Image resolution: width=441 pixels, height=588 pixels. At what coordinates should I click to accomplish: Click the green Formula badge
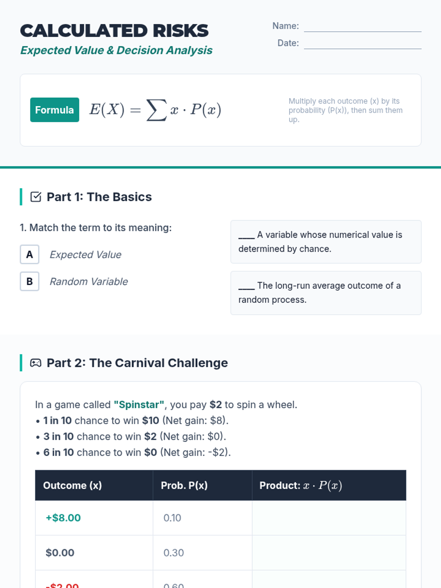54,110
